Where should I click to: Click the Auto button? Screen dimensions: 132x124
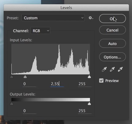click(x=112, y=43)
